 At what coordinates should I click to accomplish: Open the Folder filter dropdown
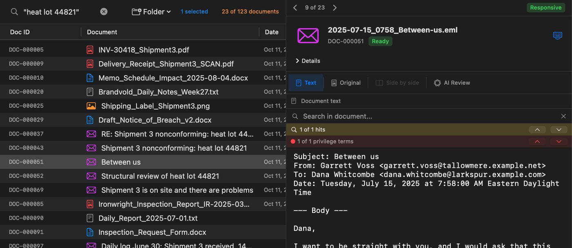point(151,12)
